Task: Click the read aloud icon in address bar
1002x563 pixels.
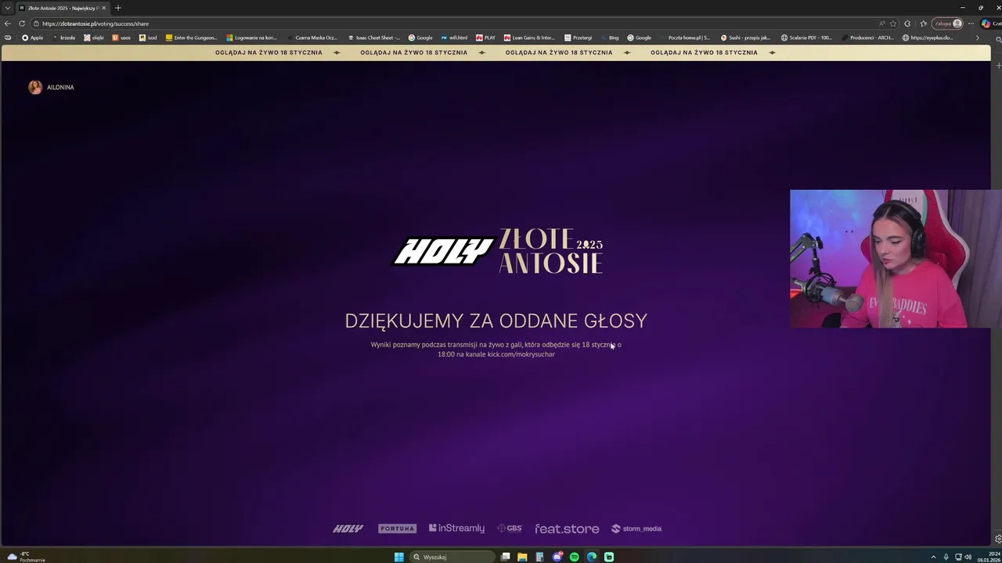Action: 882,23
